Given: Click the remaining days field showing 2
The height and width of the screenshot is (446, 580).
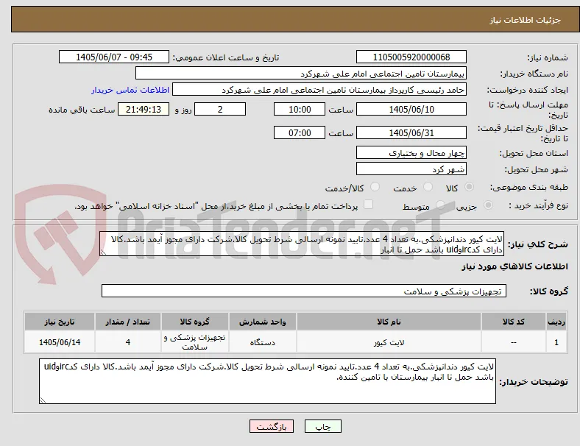Looking at the screenshot, I should [220, 110].
